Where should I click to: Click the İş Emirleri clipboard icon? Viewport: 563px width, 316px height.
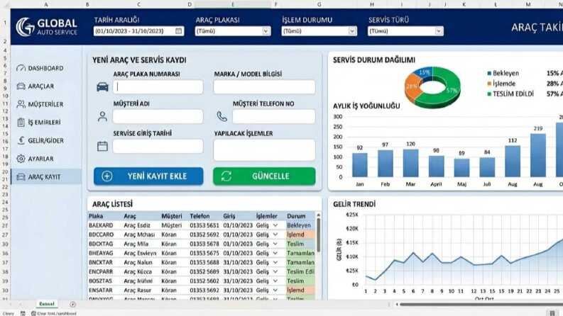coord(21,122)
